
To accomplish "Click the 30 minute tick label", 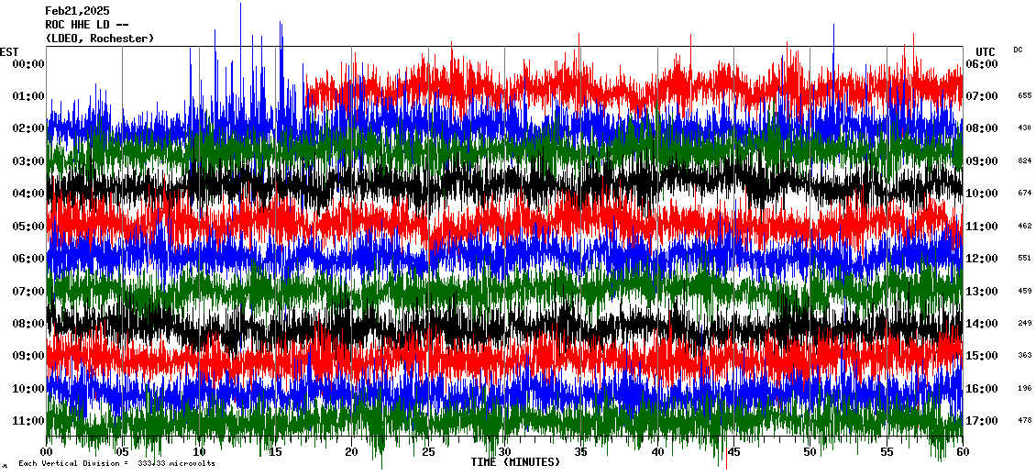I will tap(504, 452).
